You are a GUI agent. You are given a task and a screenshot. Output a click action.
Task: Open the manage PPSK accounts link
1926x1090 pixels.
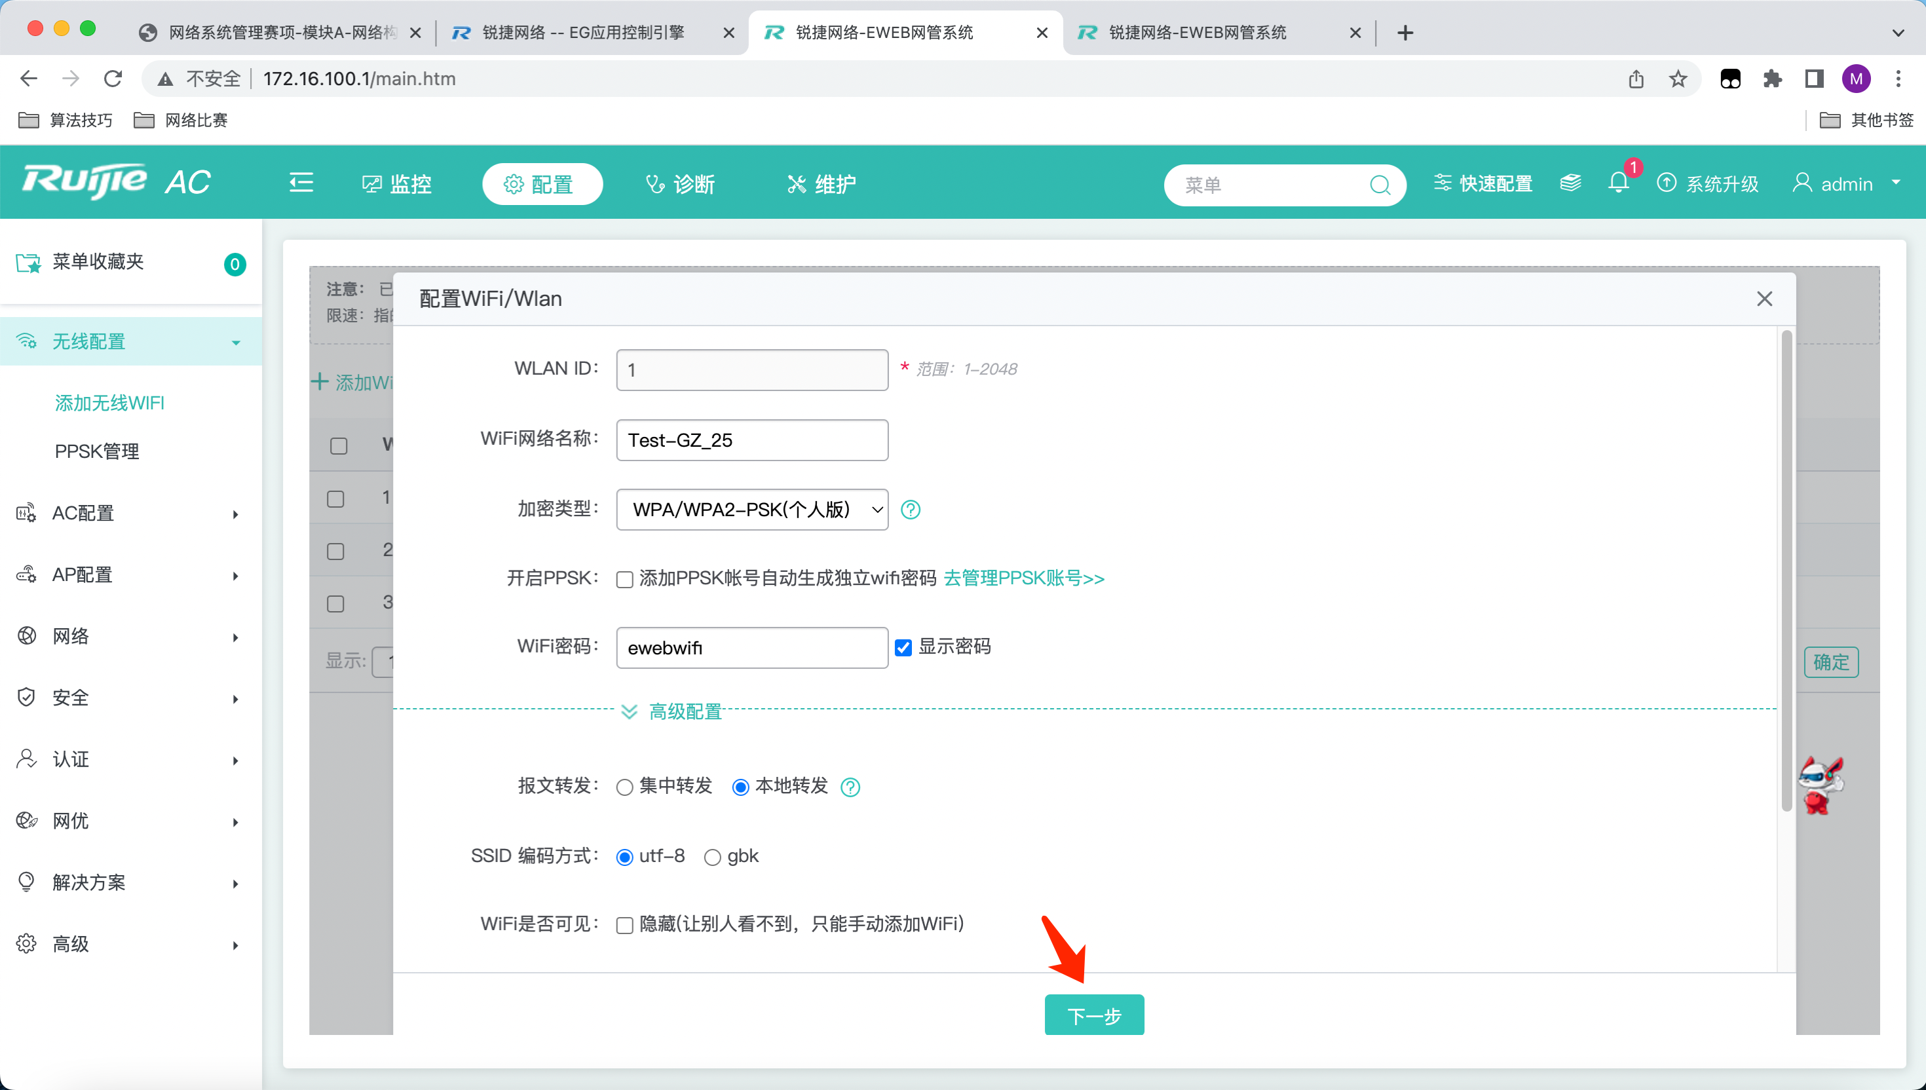point(1023,578)
